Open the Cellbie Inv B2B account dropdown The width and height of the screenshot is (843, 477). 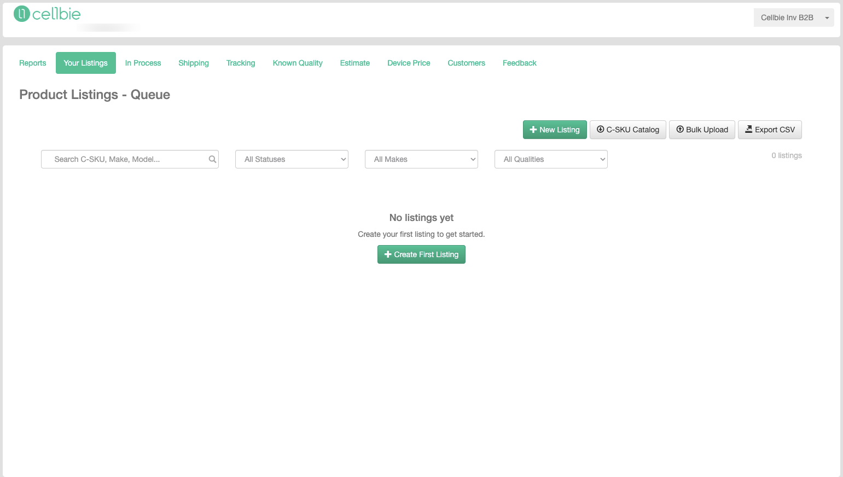click(794, 18)
